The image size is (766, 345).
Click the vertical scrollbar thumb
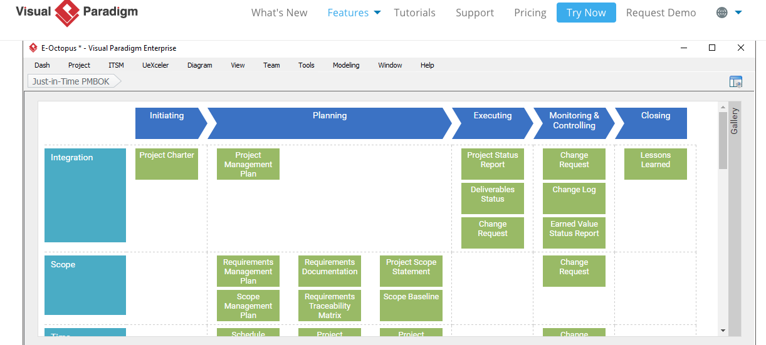pos(723,141)
